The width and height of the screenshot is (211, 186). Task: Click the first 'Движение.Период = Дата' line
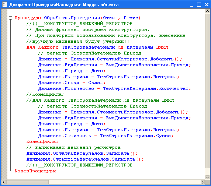click(x=72, y=71)
